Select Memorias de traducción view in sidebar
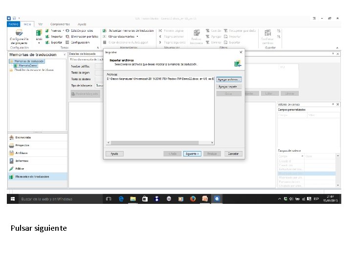This screenshot has height=264, width=352. pos(38,176)
